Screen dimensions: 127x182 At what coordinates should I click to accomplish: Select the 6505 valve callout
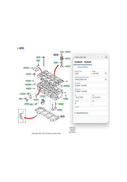coord(60,110)
